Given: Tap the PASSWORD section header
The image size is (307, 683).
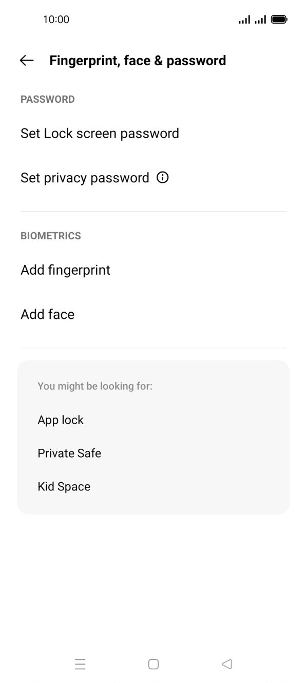Looking at the screenshot, I should coord(47,99).
